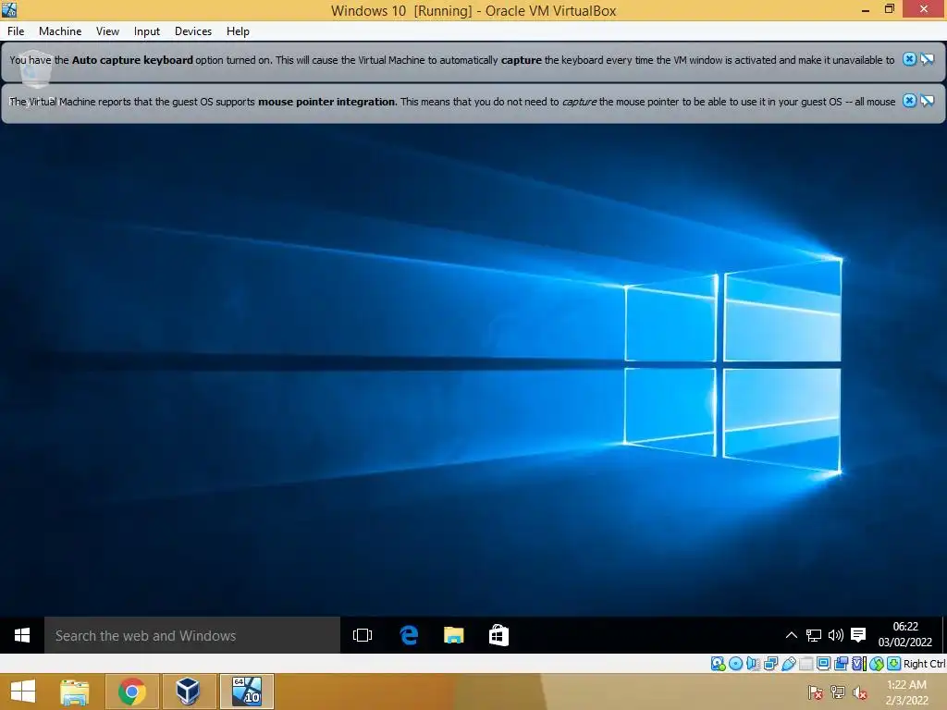Click the audio indicator in VirtualBox status bar
The width and height of the screenshot is (947, 710).
753,664
